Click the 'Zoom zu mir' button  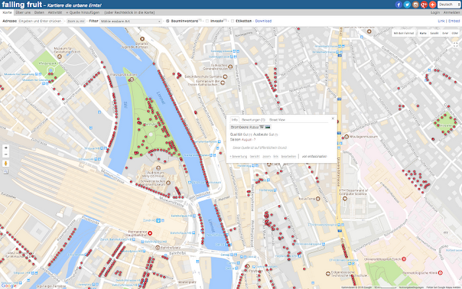coord(76,21)
